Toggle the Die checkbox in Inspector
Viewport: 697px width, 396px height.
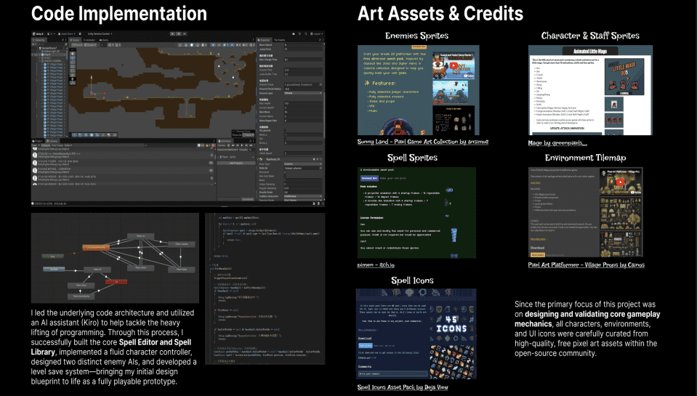(x=285, y=139)
